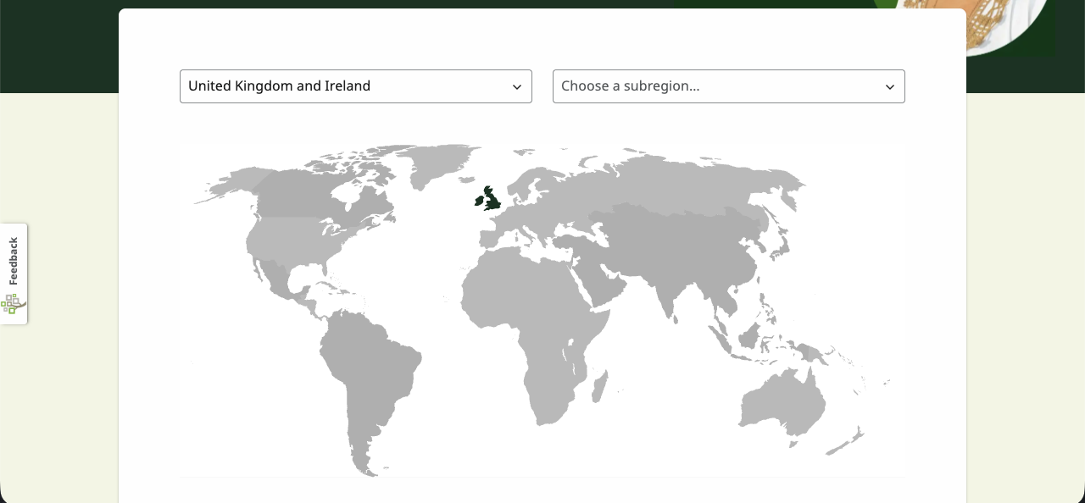Click the highlighted UK and Ireland on map
1085x503 pixels.
point(488,200)
